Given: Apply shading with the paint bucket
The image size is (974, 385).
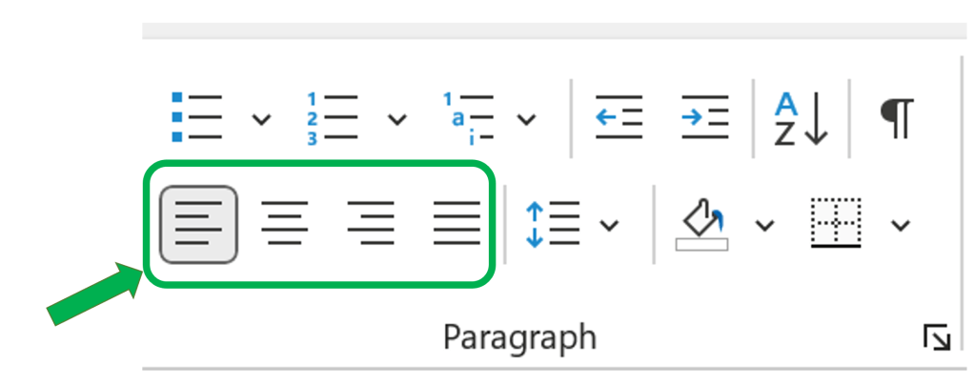Looking at the screenshot, I should (x=702, y=224).
